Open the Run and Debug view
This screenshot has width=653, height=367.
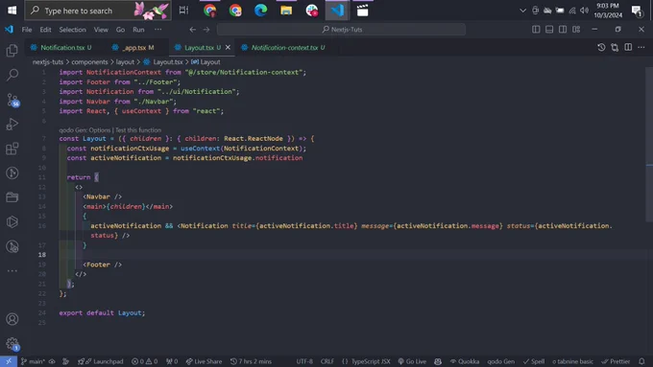[x=12, y=125]
